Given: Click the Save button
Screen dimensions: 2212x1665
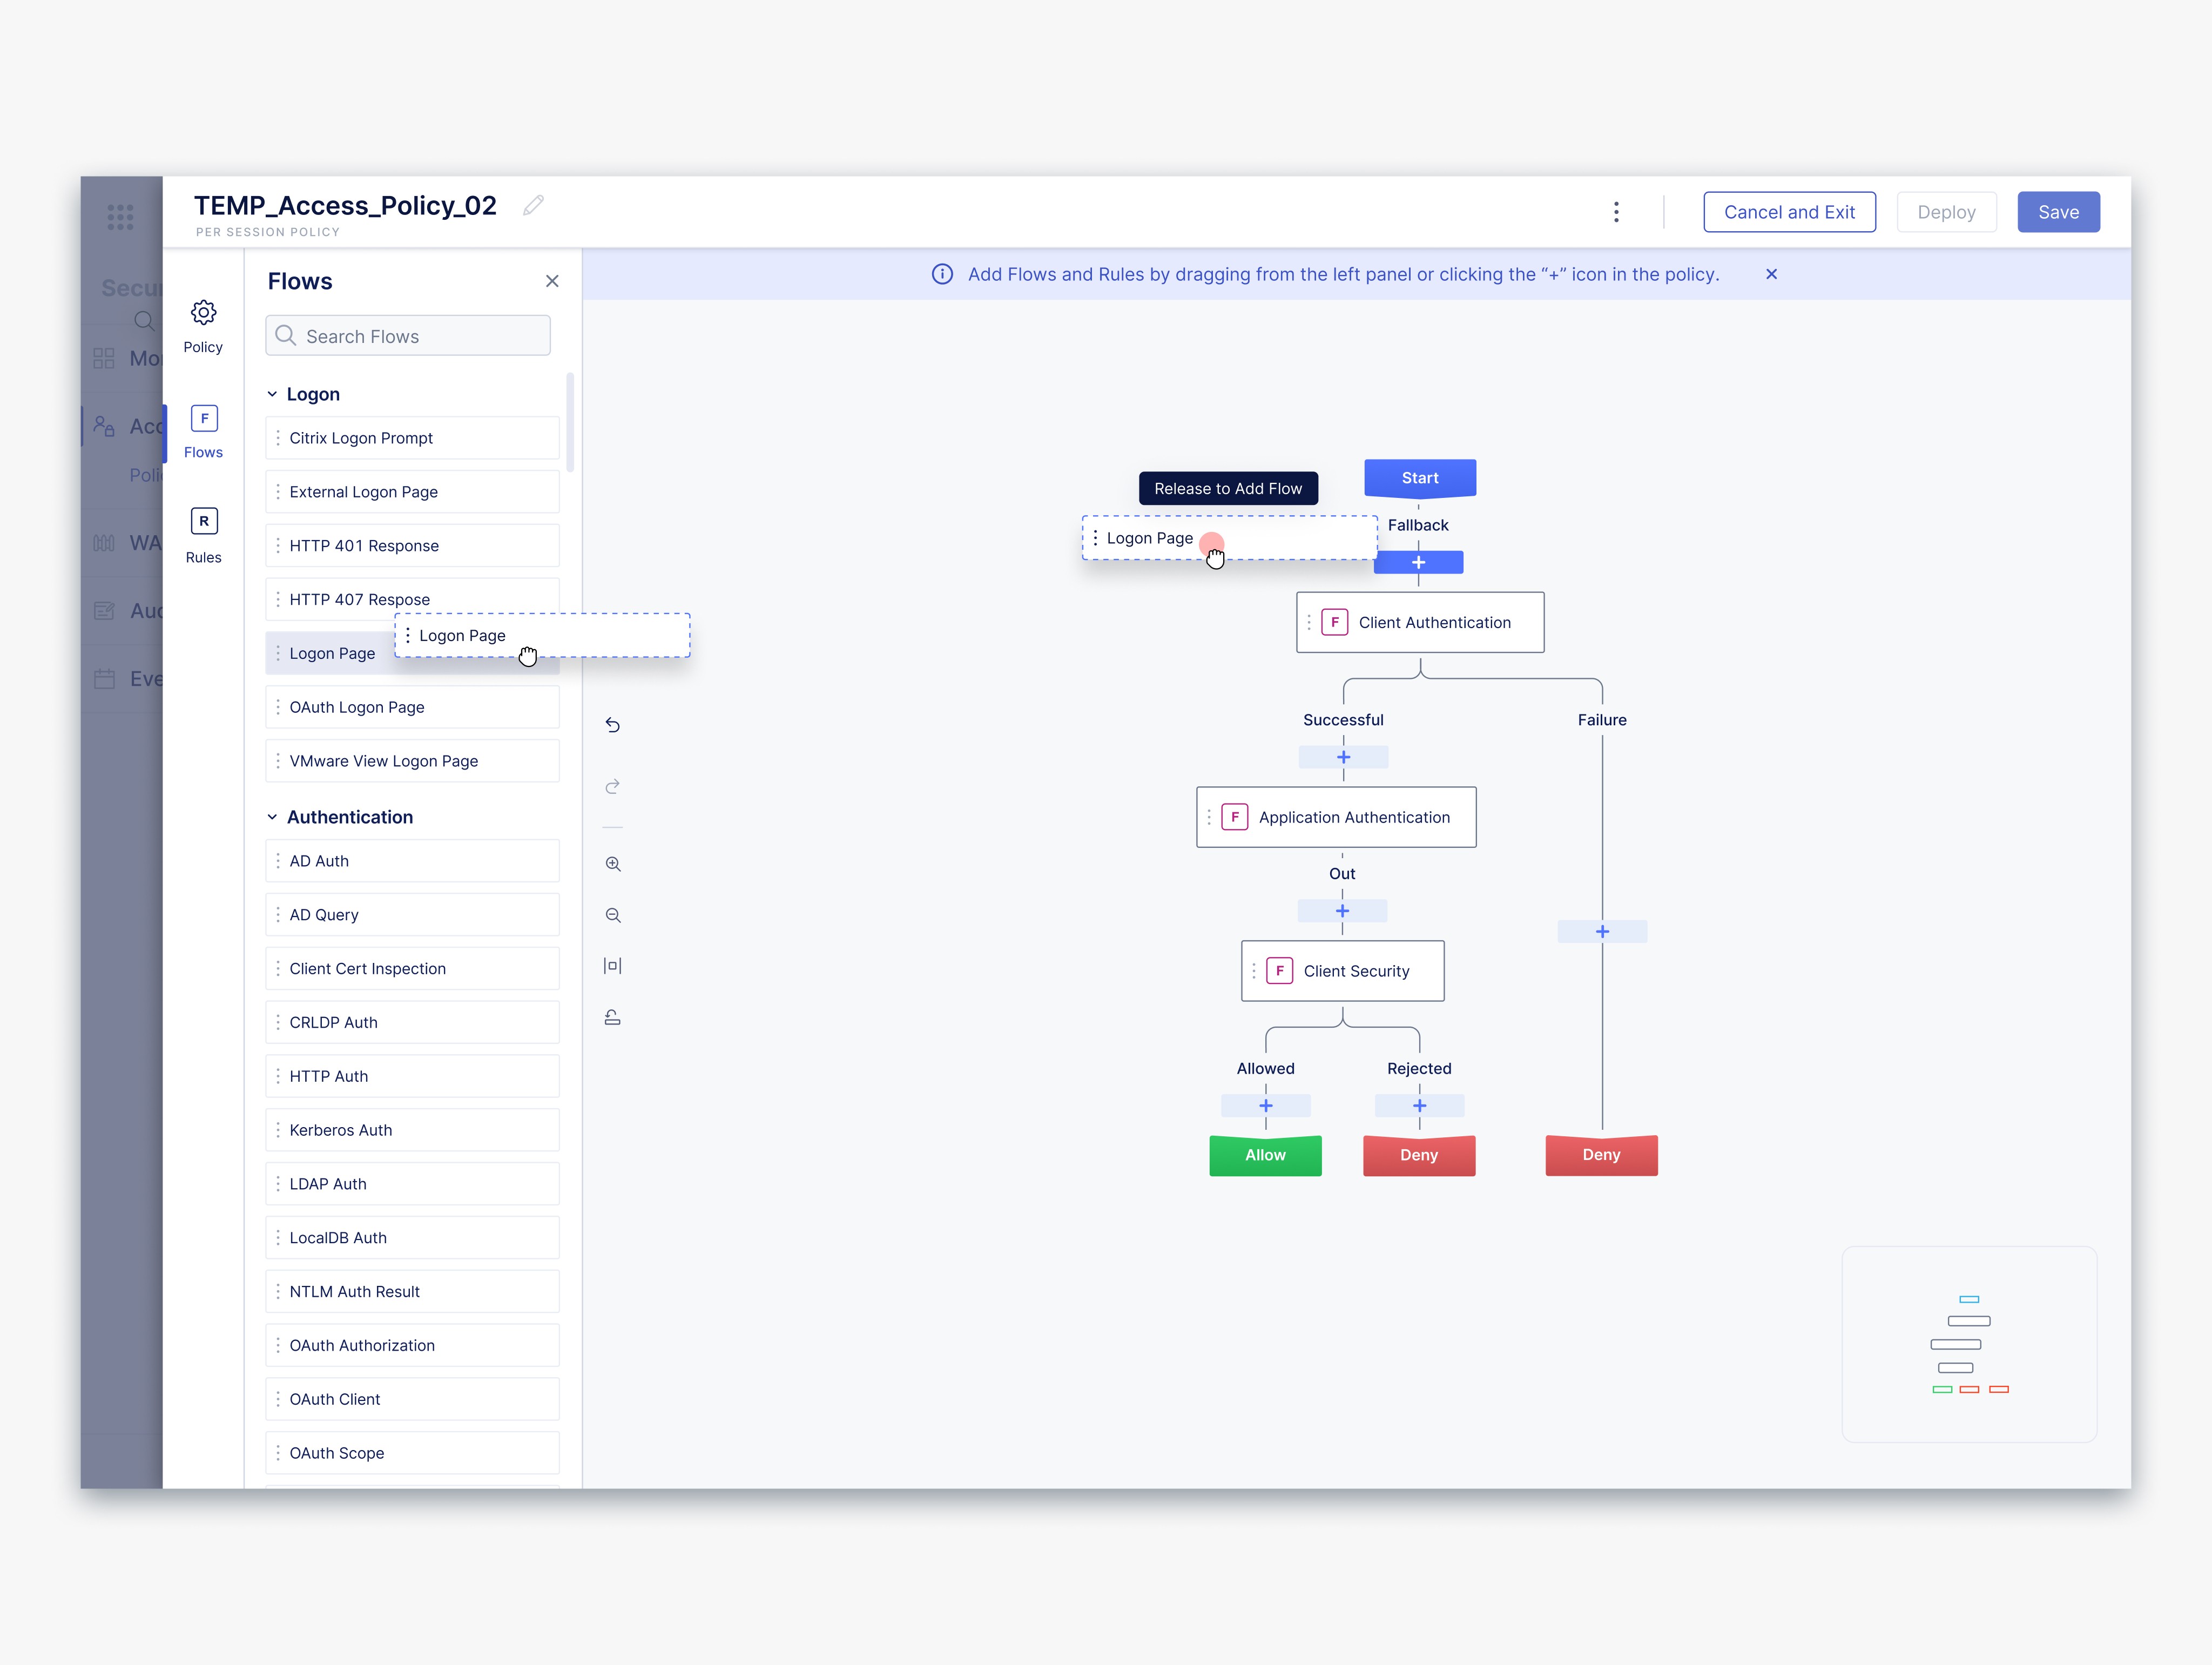Looking at the screenshot, I should (x=2058, y=212).
